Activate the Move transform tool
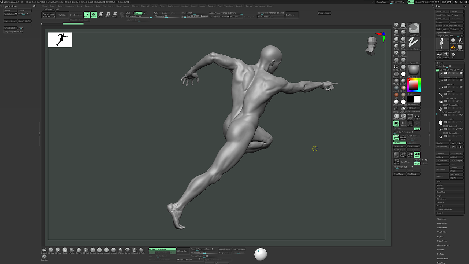The image size is (469, 264). tap(100, 15)
